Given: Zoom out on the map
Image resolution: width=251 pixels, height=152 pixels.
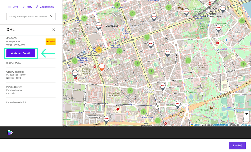Looking at the screenshot, I should point(247,119).
